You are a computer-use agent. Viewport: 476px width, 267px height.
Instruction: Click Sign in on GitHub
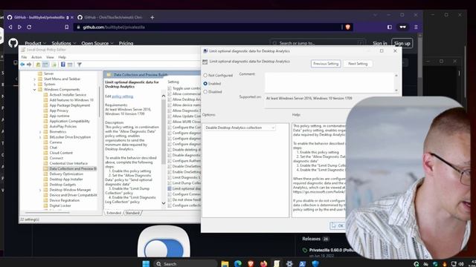click(x=380, y=43)
